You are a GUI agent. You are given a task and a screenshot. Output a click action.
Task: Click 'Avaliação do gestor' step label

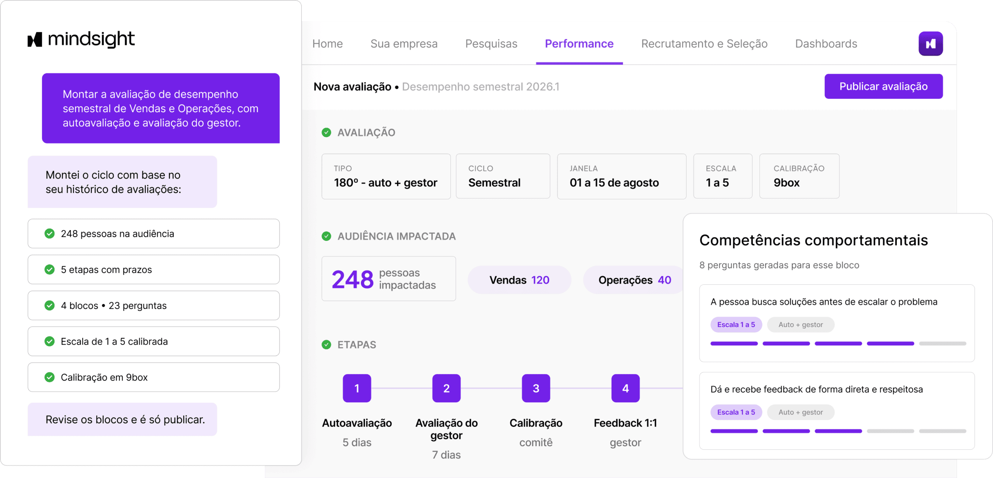tap(446, 429)
